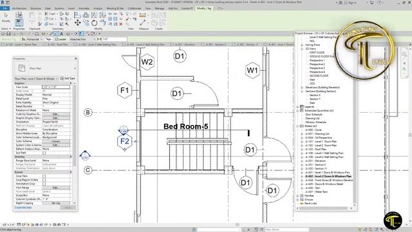Collapse the Extents section in Properties
This screenshot has width=412, height=232.
click(71, 172)
